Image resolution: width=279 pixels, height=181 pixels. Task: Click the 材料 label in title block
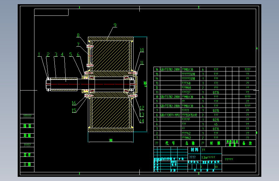[x=194, y=150]
